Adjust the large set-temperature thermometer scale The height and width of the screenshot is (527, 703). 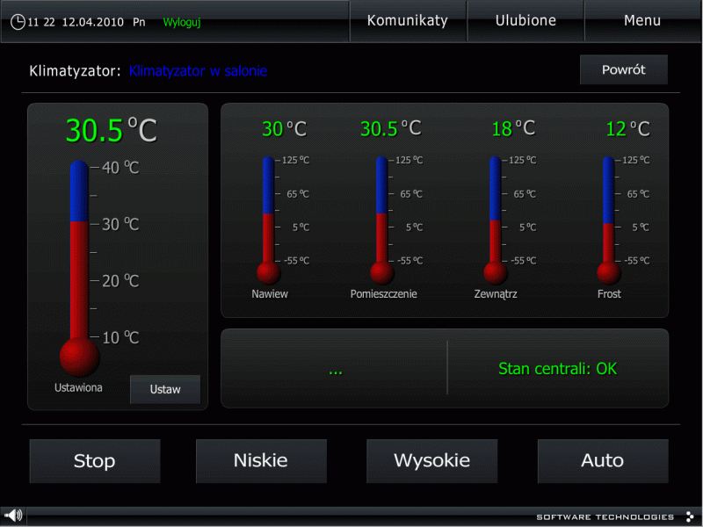tap(79, 255)
